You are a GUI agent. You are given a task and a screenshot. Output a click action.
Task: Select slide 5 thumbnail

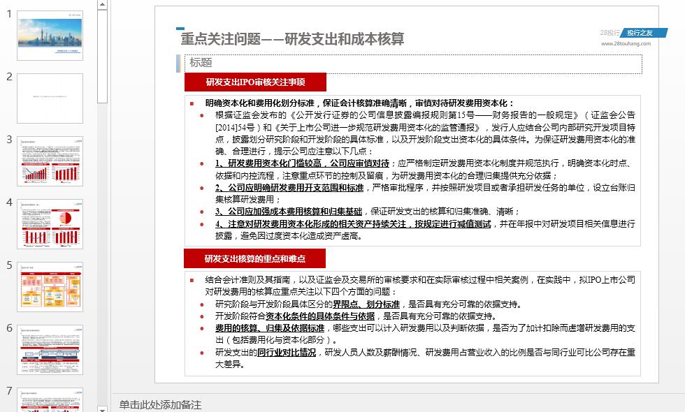(50, 287)
